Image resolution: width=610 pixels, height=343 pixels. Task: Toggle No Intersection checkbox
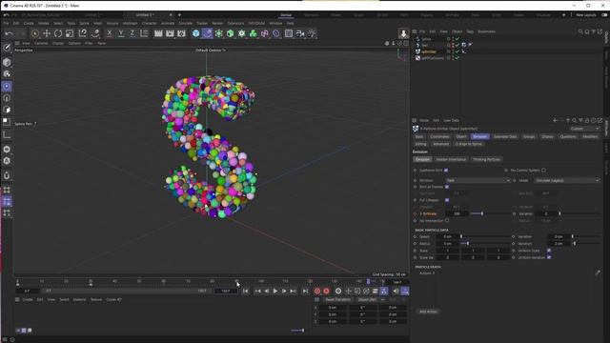click(x=447, y=220)
